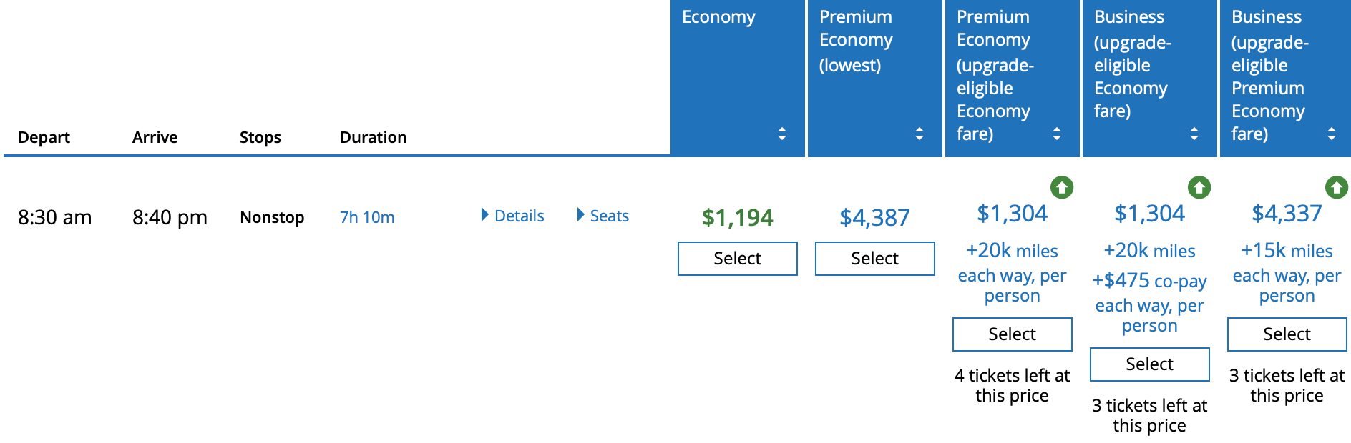Sort Business upgrade-eligible Premium Economy column arrows
Viewport: 1351px width, 443px height.
[x=1331, y=134]
